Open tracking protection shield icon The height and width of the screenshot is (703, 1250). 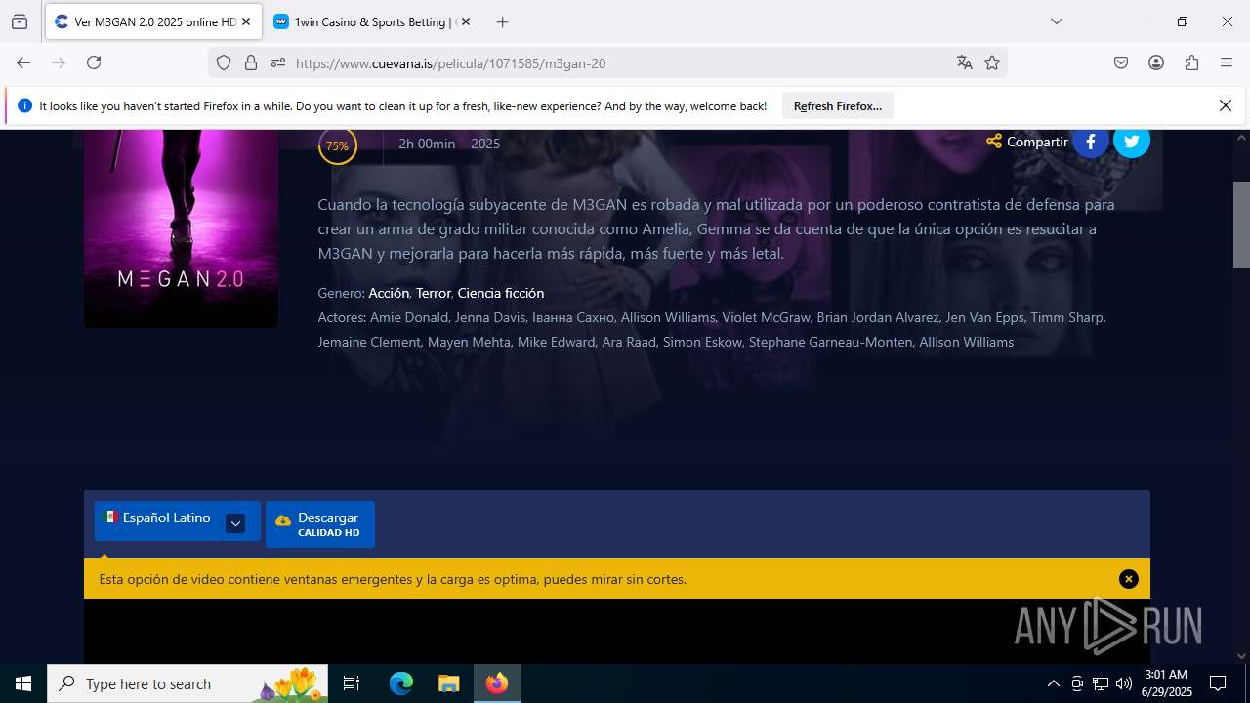click(224, 62)
